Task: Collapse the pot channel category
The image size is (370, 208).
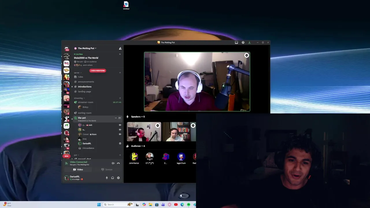Action: click(76, 155)
